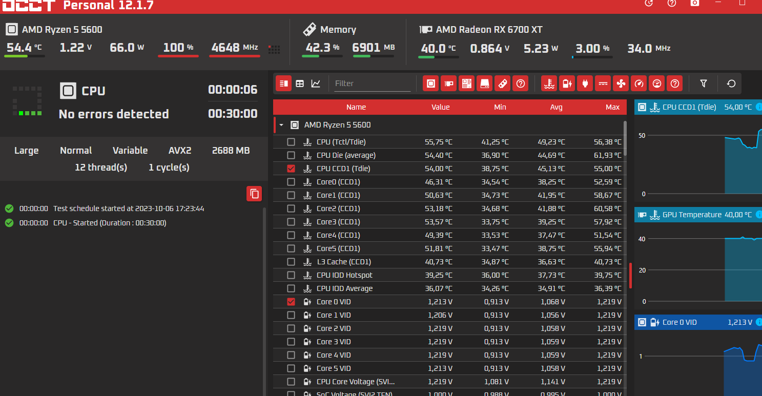Reset sensor min/max values
Screen dimensions: 762x396
pyautogui.click(x=731, y=84)
